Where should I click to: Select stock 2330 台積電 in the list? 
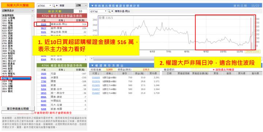(x=9, y=18)
